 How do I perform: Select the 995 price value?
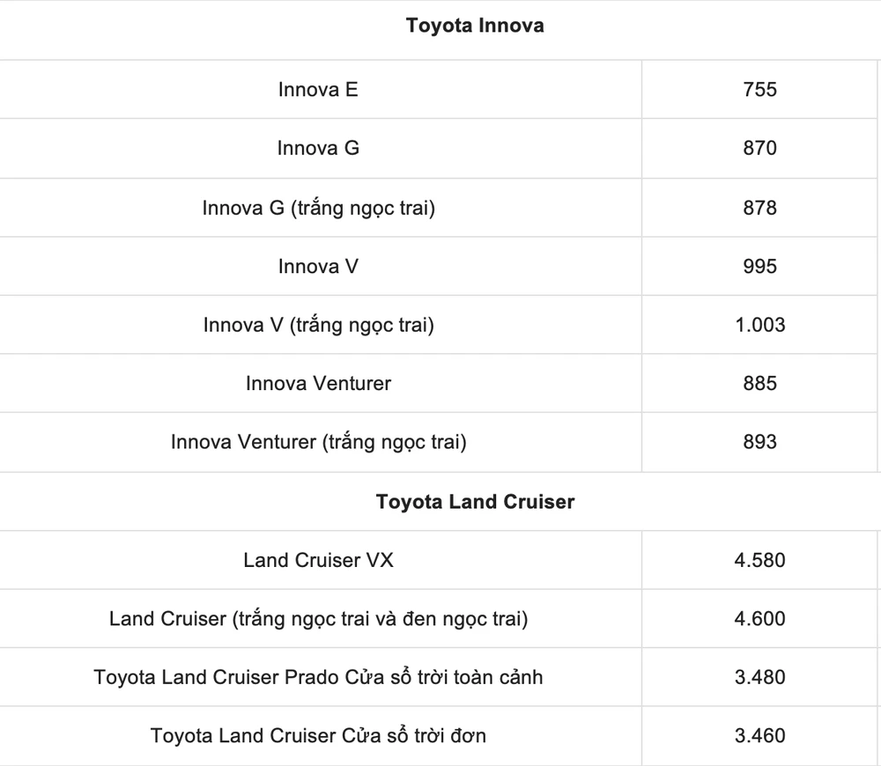pyautogui.click(x=759, y=266)
